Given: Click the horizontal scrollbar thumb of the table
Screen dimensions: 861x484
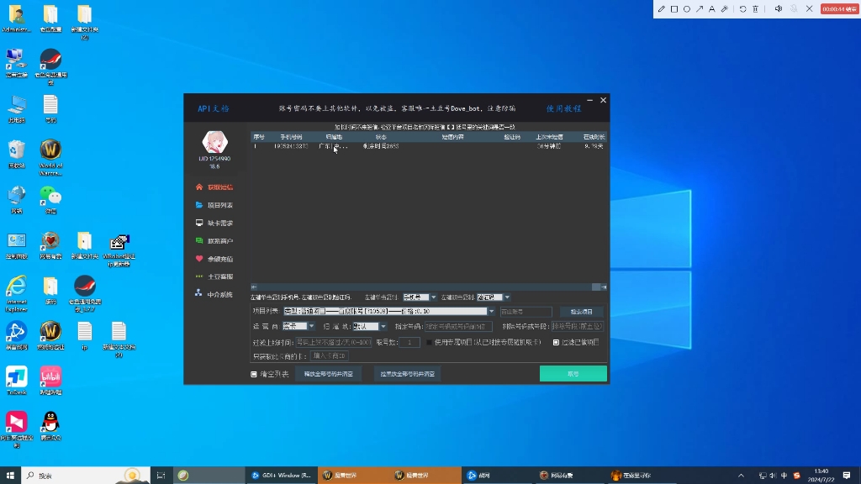Looking at the screenshot, I should (596, 287).
